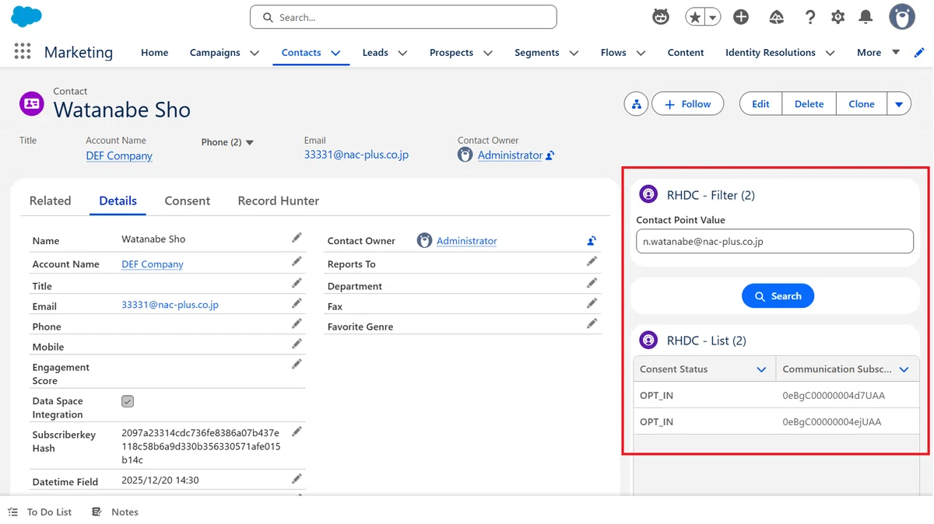Open the Trailhead guidance icon
Image resolution: width=934 pixels, height=524 pixels.
776,16
